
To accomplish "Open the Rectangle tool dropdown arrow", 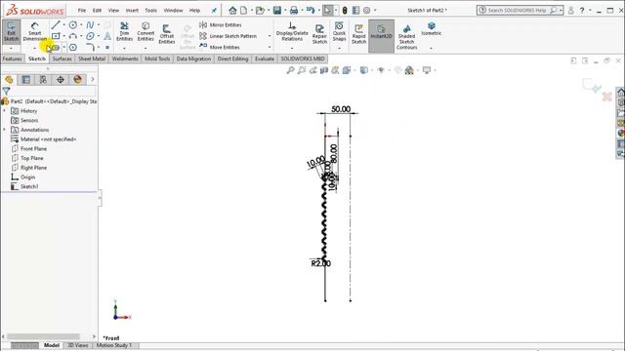I will [x=63, y=36].
